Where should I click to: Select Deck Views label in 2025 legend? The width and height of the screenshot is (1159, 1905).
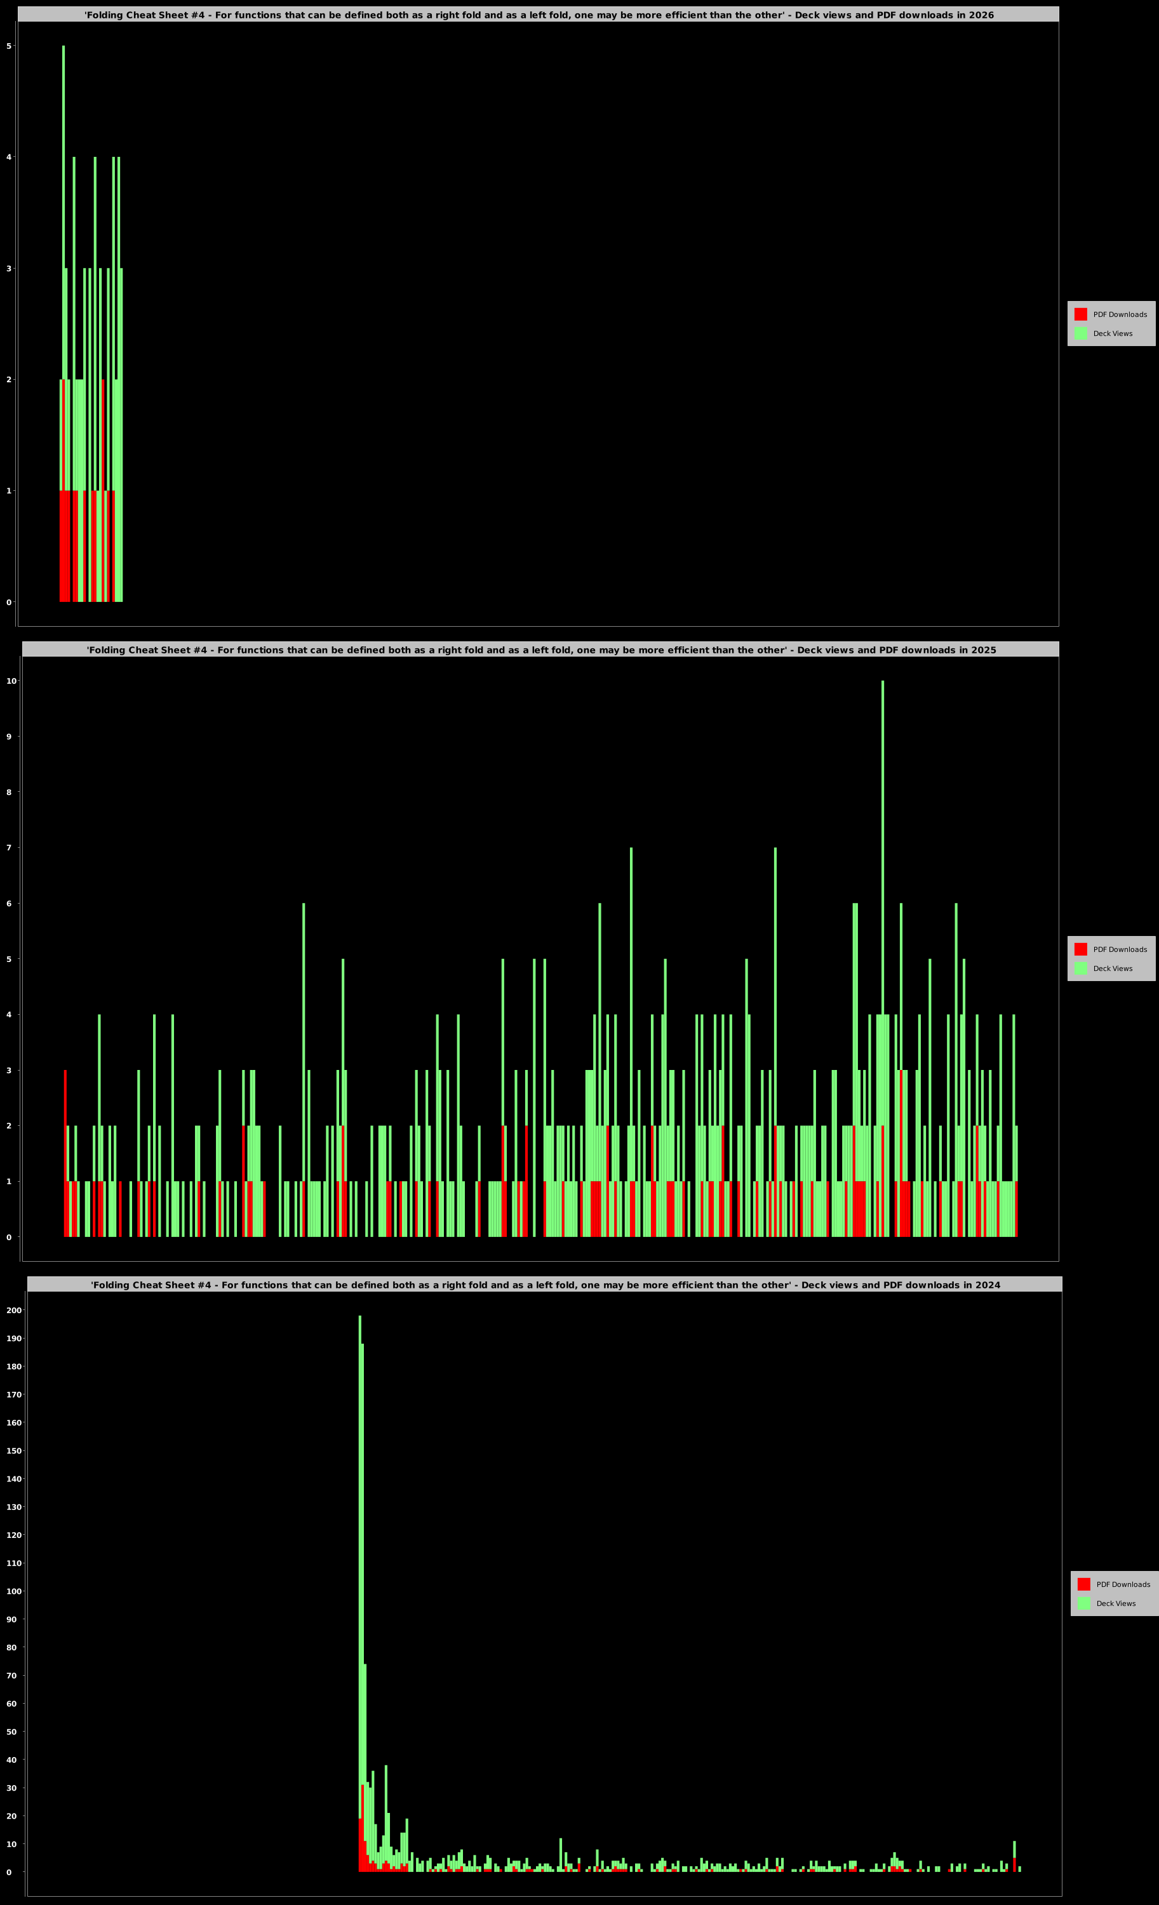[x=1113, y=969]
